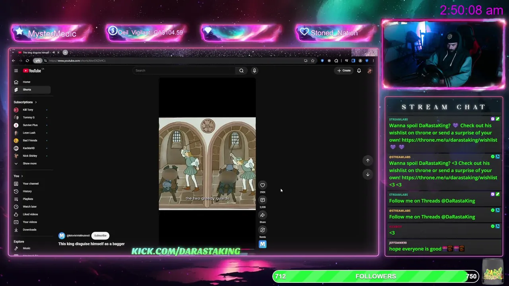Bookmark this page with the star icon

313,61
